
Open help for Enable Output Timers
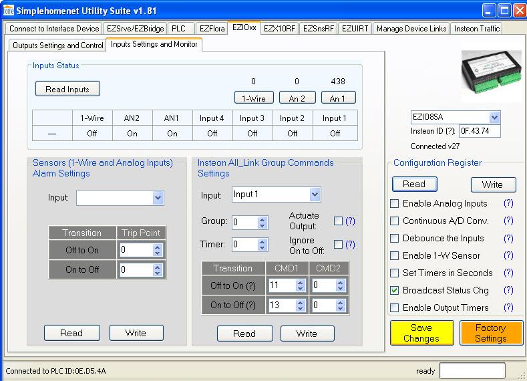pos(508,307)
